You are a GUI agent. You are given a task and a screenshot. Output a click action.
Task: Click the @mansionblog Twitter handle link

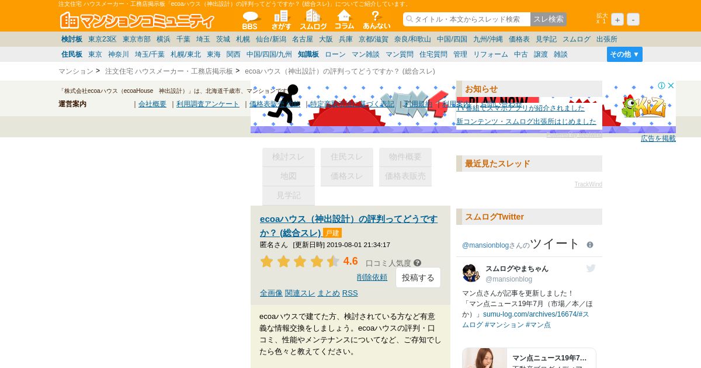point(485,245)
